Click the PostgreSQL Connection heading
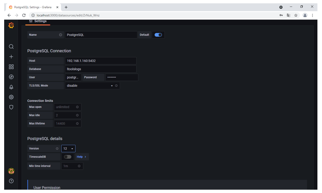 point(49,51)
